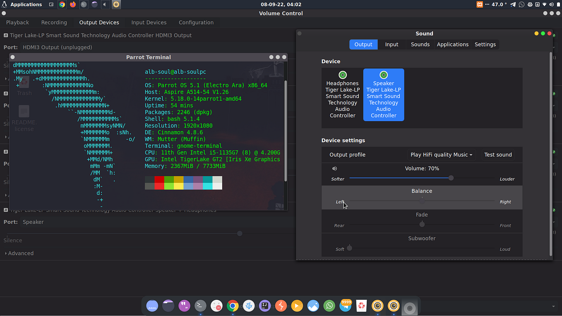562x316 pixels.
Task: Toggle mute via the small speaker icon near Volume
Action: coord(334,168)
